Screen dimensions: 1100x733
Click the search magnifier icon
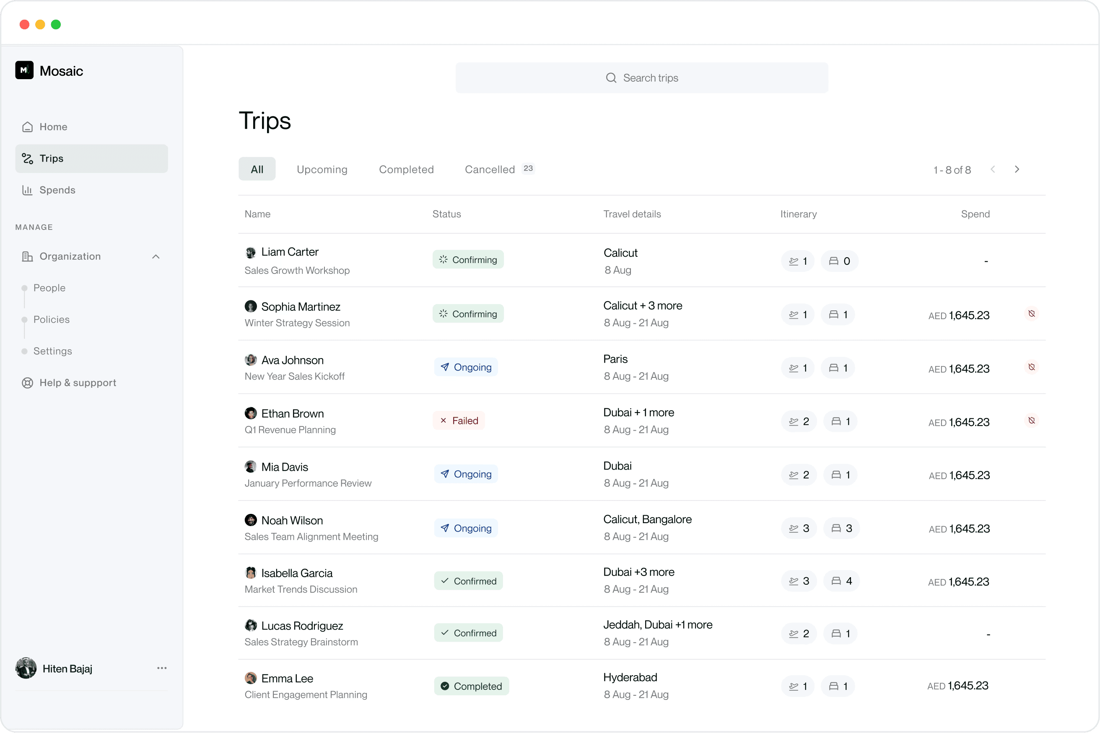pyautogui.click(x=611, y=77)
